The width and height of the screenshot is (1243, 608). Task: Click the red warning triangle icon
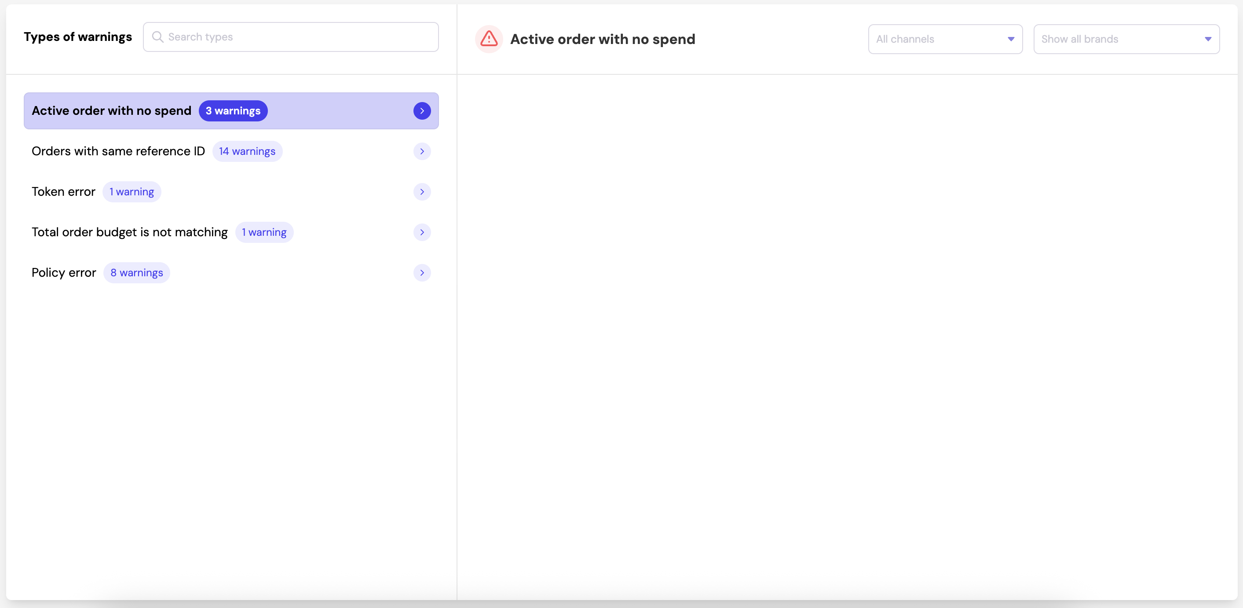pos(489,39)
